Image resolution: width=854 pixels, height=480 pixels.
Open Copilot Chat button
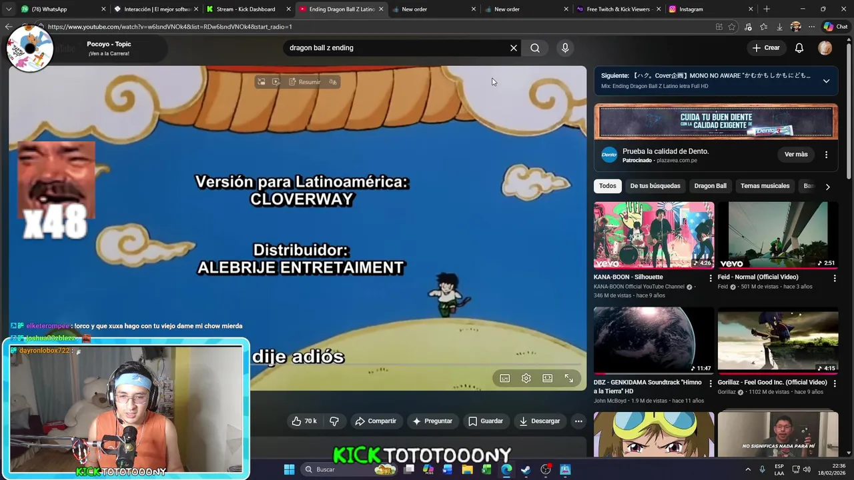(835, 27)
